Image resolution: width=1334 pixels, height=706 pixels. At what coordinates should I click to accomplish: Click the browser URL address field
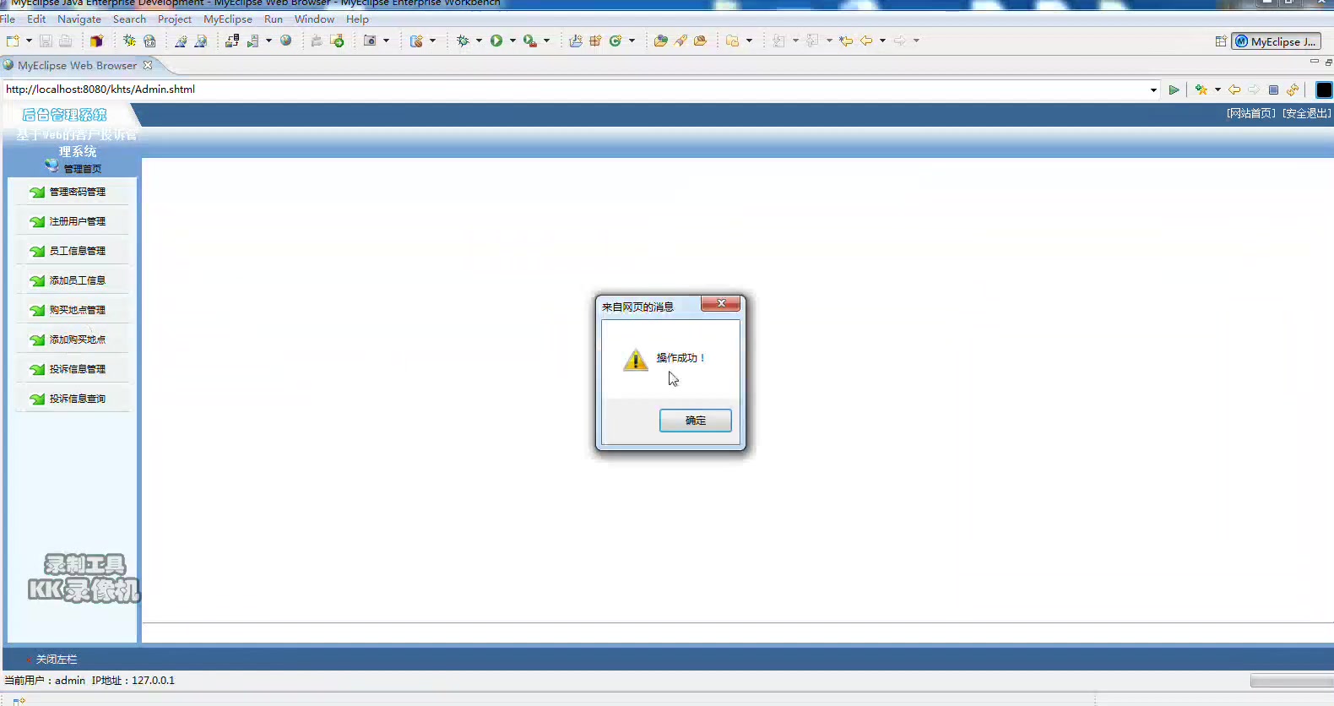click(575, 90)
